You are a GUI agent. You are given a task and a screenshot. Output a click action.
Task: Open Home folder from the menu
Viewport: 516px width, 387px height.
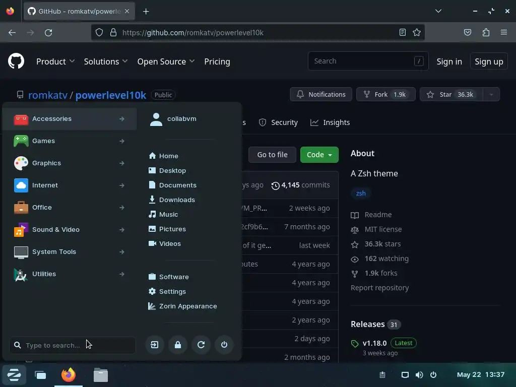(164, 156)
